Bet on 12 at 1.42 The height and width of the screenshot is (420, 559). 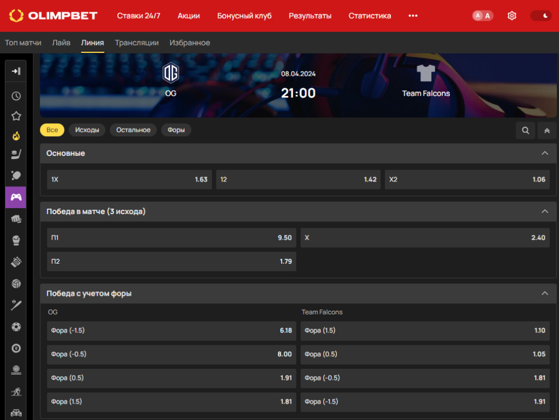point(299,180)
